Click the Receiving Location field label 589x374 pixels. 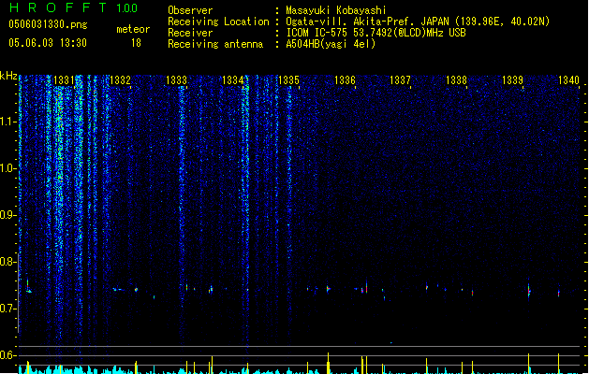click(218, 22)
